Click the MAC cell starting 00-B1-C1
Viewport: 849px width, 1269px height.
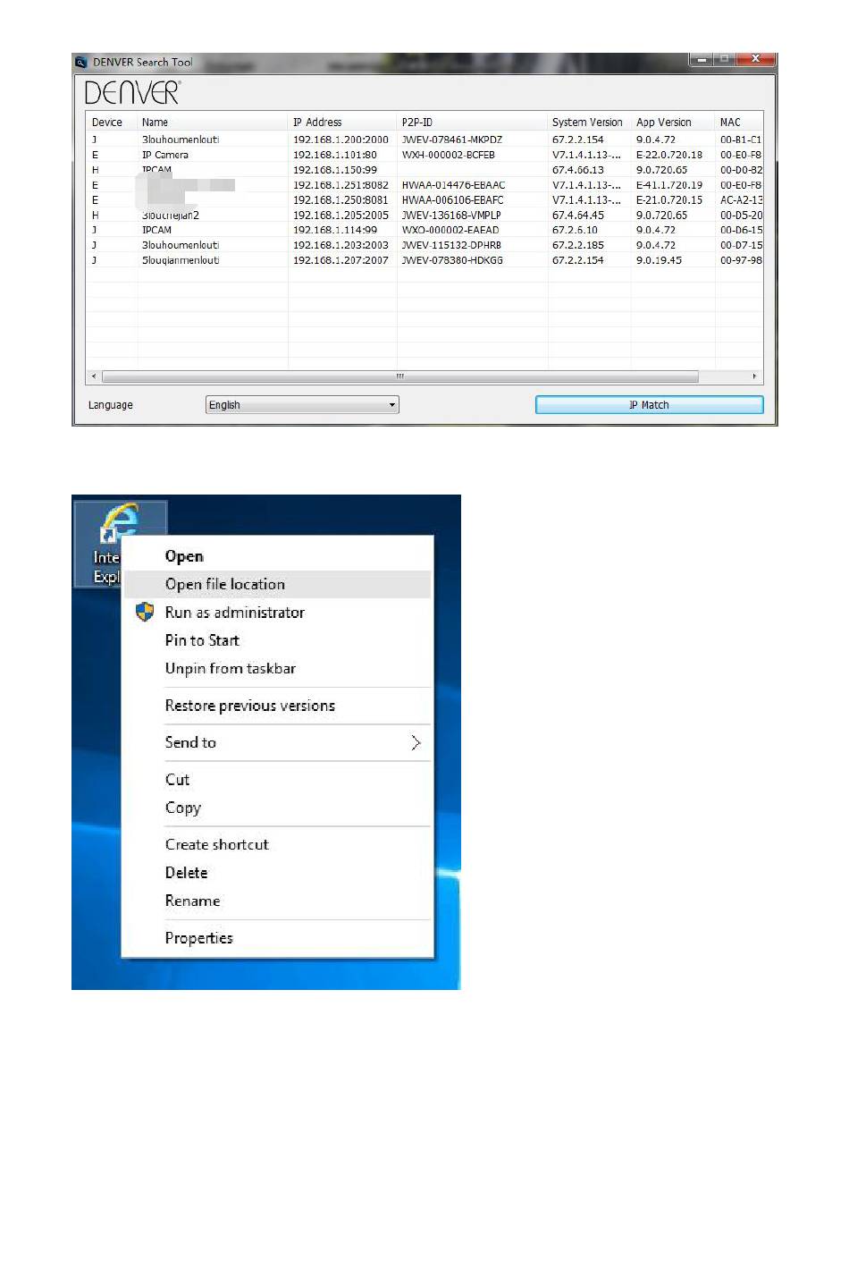tap(742, 140)
